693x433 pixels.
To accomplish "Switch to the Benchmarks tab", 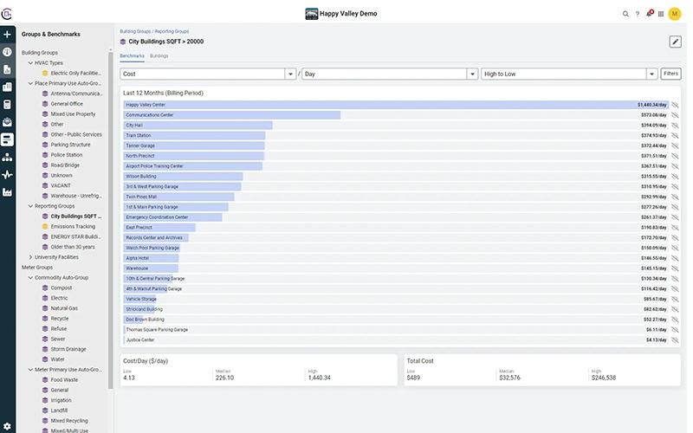I will point(132,56).
